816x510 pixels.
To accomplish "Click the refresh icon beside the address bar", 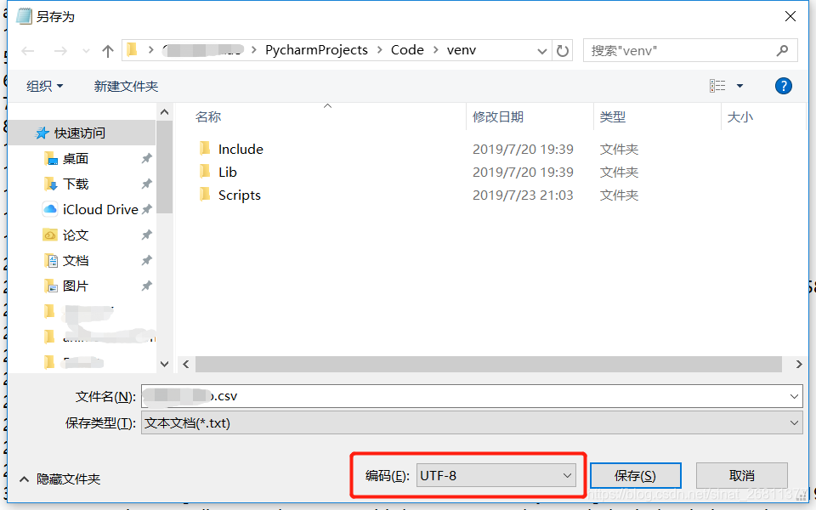I will click(563, 50).
